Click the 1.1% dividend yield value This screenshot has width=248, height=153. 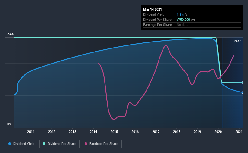click(180, 14)
